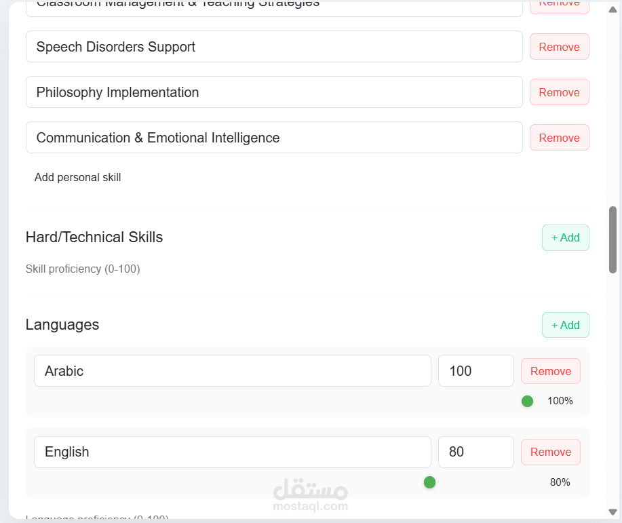Click the Arabic proficiency slider handle

point(527,401)
